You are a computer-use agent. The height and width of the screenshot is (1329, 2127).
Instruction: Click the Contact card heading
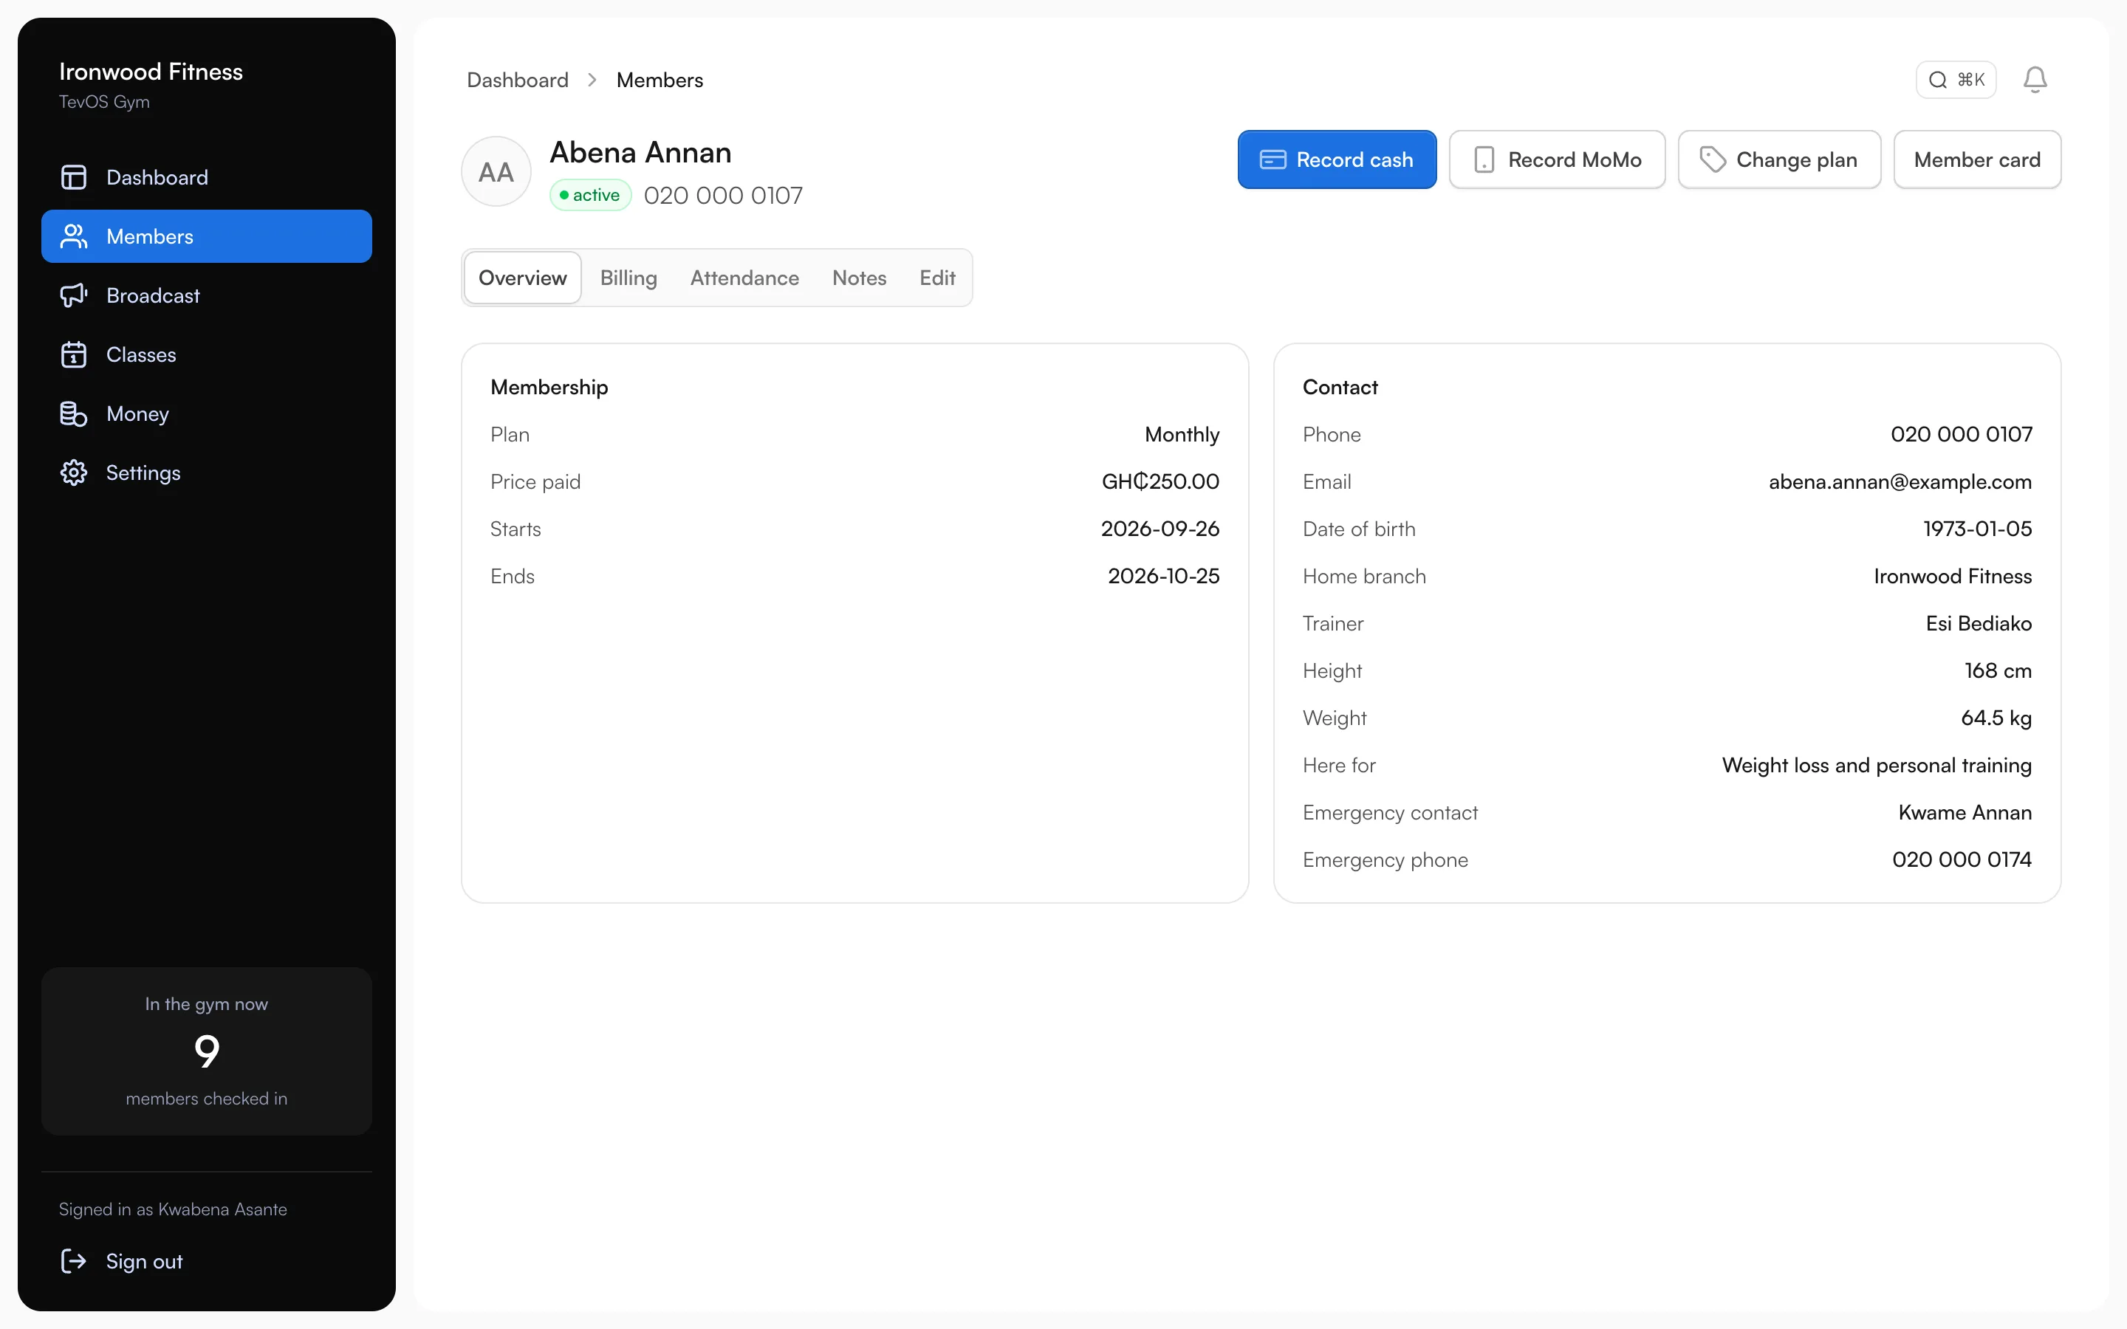1340,387
